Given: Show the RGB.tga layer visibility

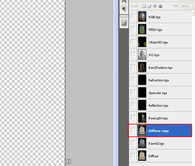Looking at the screenshot, I should 133,17.
